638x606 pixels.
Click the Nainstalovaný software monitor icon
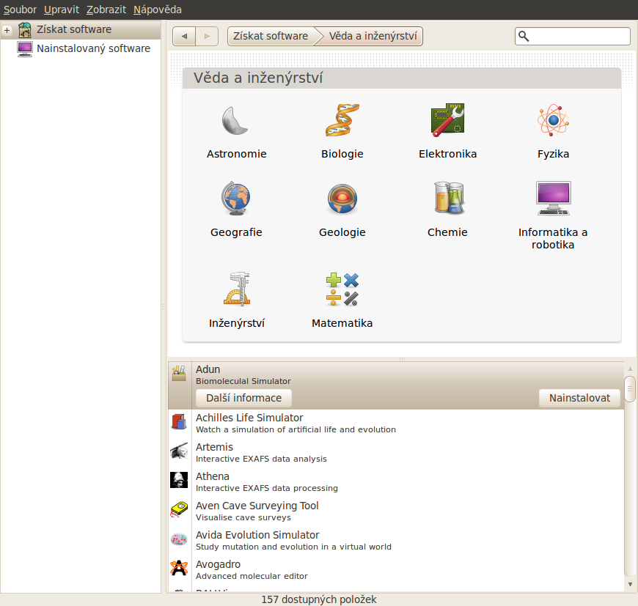click(25, 49)
